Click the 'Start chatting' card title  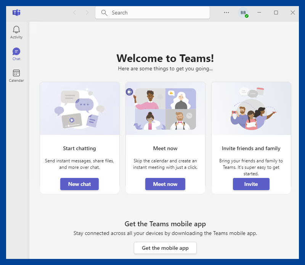pyautogui.click(x=79, y=148)
